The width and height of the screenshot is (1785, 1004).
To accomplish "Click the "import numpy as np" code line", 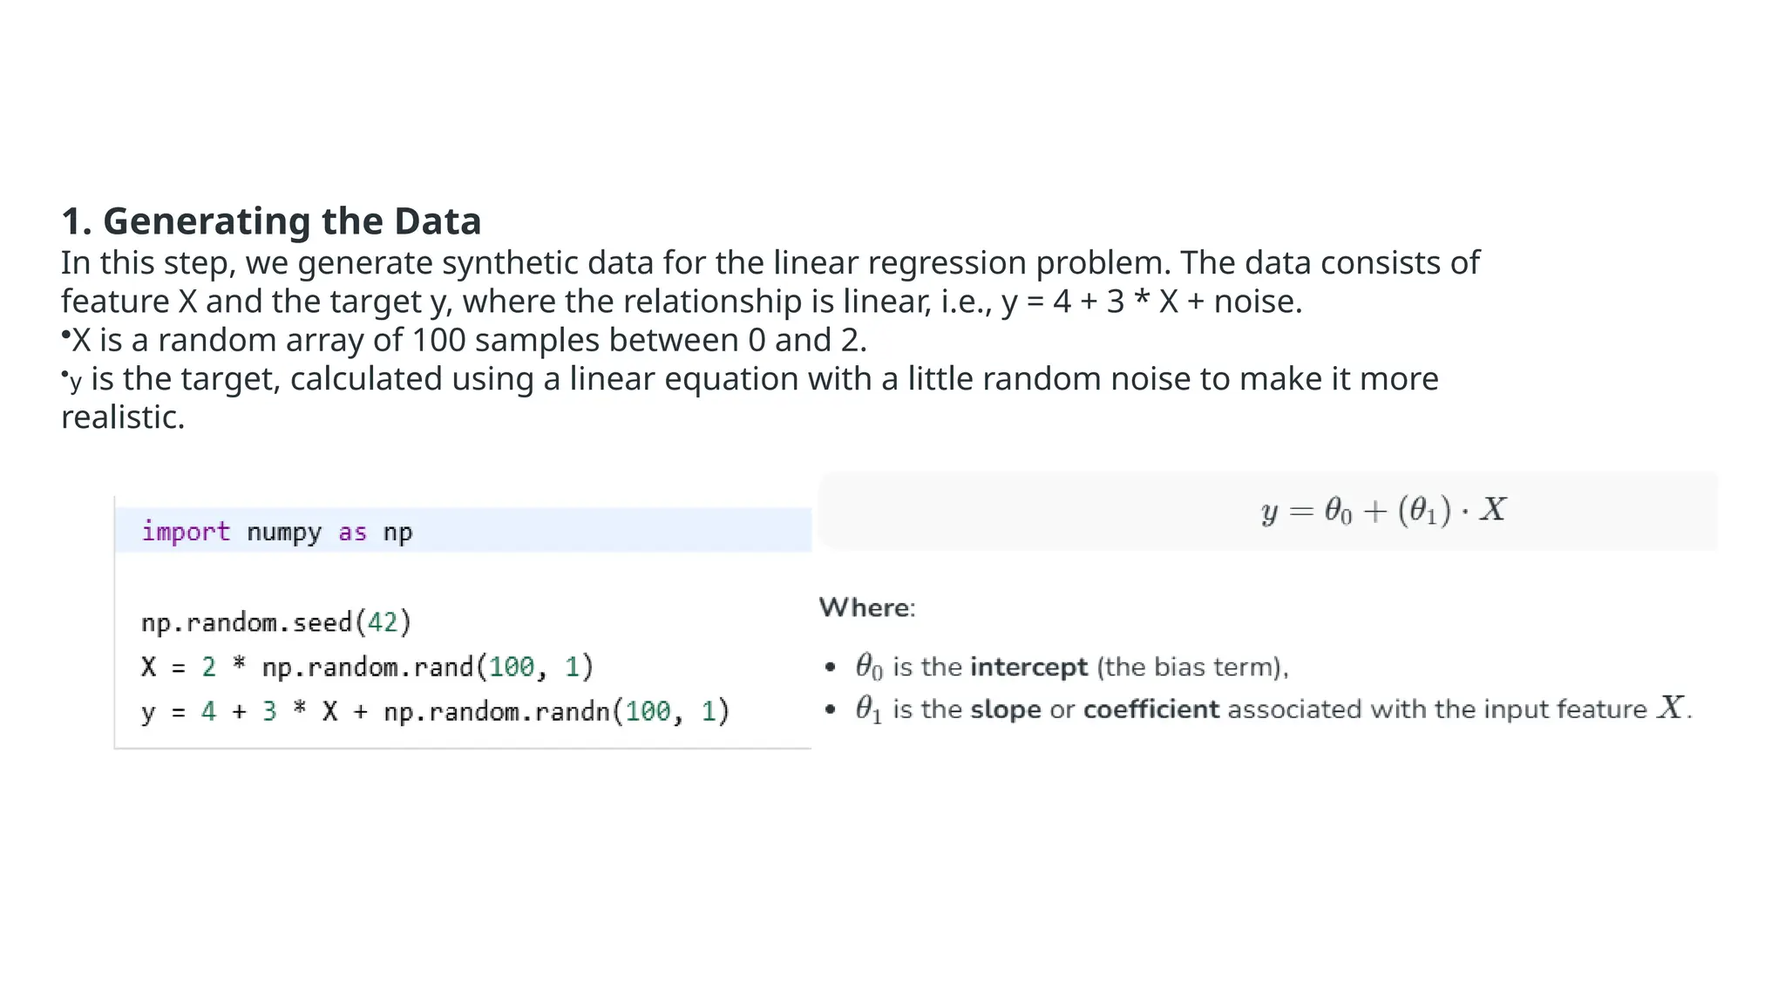I will tap(277, 532).
